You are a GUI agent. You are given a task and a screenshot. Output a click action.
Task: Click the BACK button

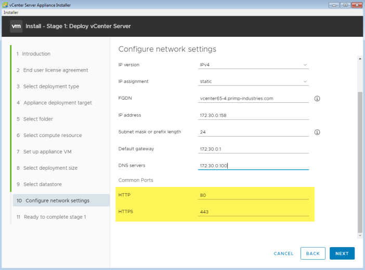tap(313, 253)
